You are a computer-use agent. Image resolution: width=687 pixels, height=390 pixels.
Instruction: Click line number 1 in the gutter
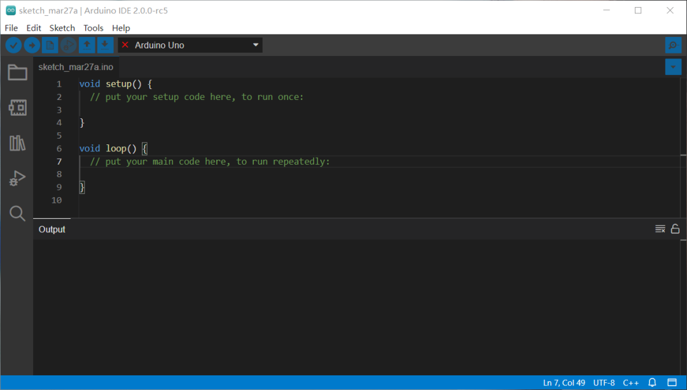coord(59,84)
